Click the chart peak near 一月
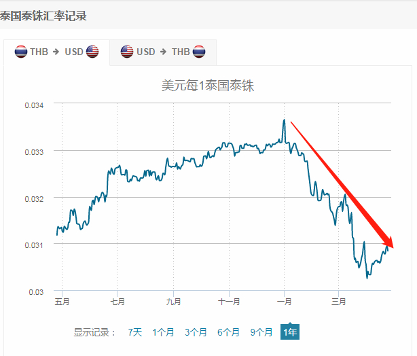 coord(284,120)
